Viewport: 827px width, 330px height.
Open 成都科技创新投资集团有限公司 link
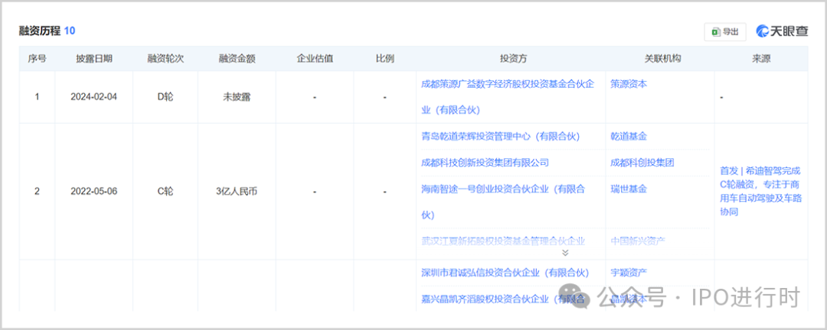click(485, 163)
